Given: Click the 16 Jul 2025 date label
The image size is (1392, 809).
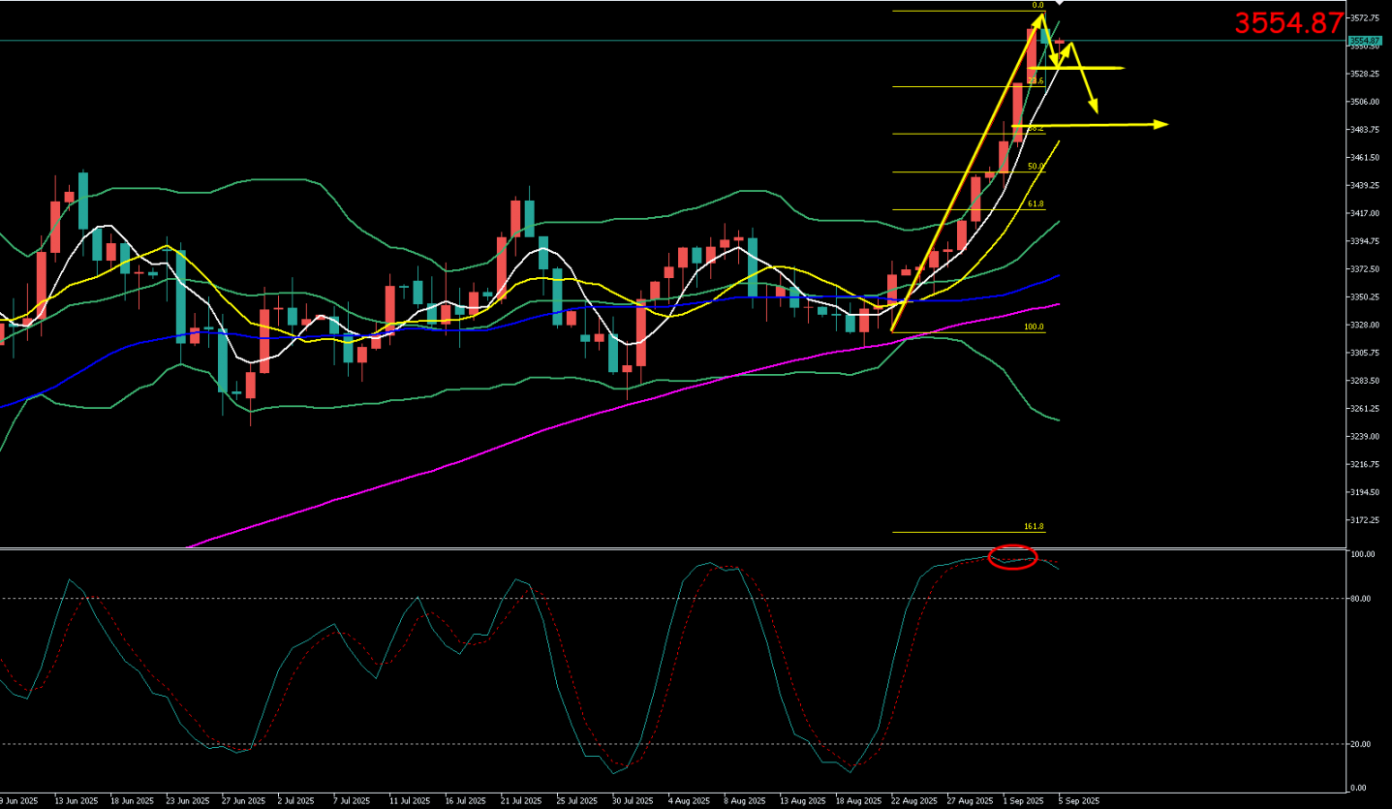Looking at the screenshot, I should pyautogui.click(x=466, y=801).
